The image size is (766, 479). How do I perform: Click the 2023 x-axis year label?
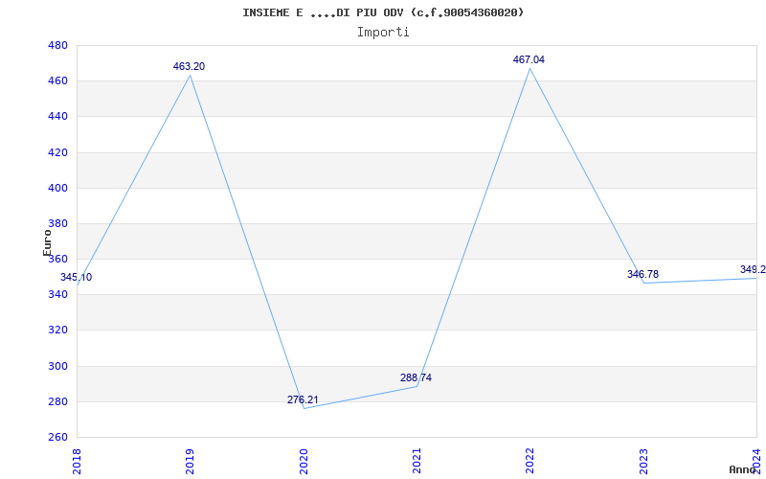click(643, 461)
